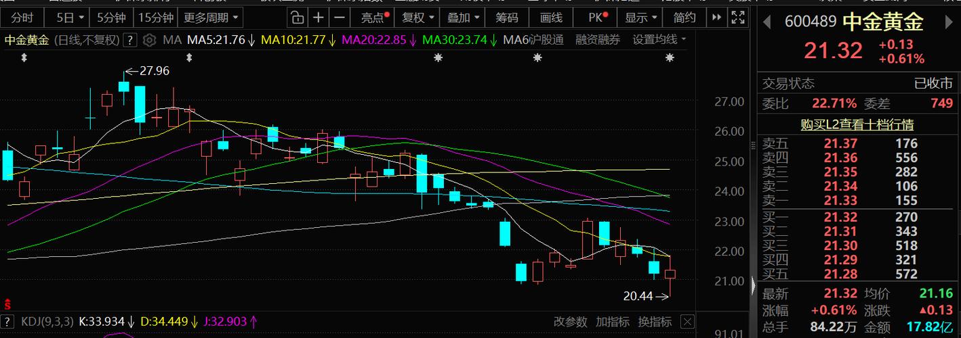Click 委比 value 22.71%
This screenshot has width=961, height=338.
tap(834, 103)
